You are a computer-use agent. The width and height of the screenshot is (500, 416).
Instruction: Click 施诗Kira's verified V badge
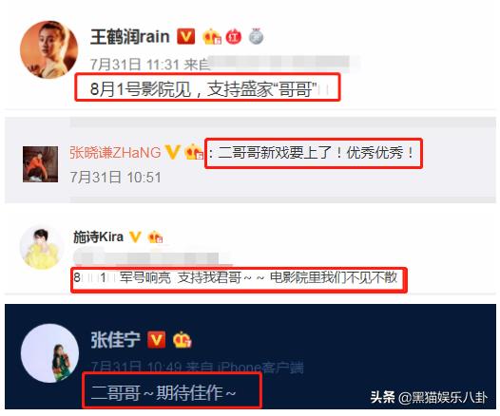coord(135,237)
